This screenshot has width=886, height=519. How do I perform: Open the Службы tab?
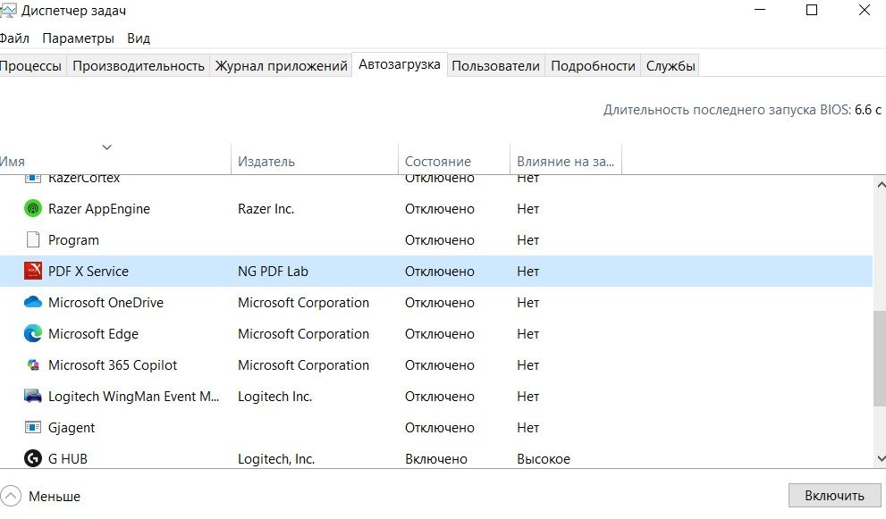click(671, 64)
